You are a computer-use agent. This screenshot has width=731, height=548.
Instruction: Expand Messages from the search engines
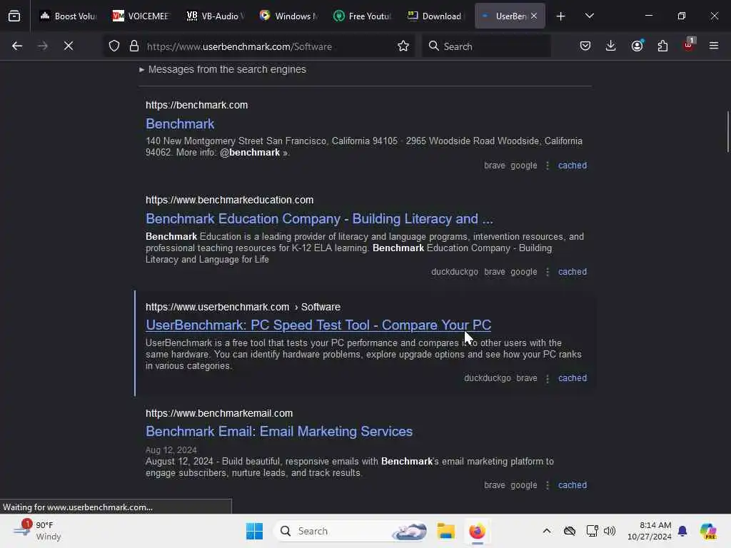(x=223, y=69)
